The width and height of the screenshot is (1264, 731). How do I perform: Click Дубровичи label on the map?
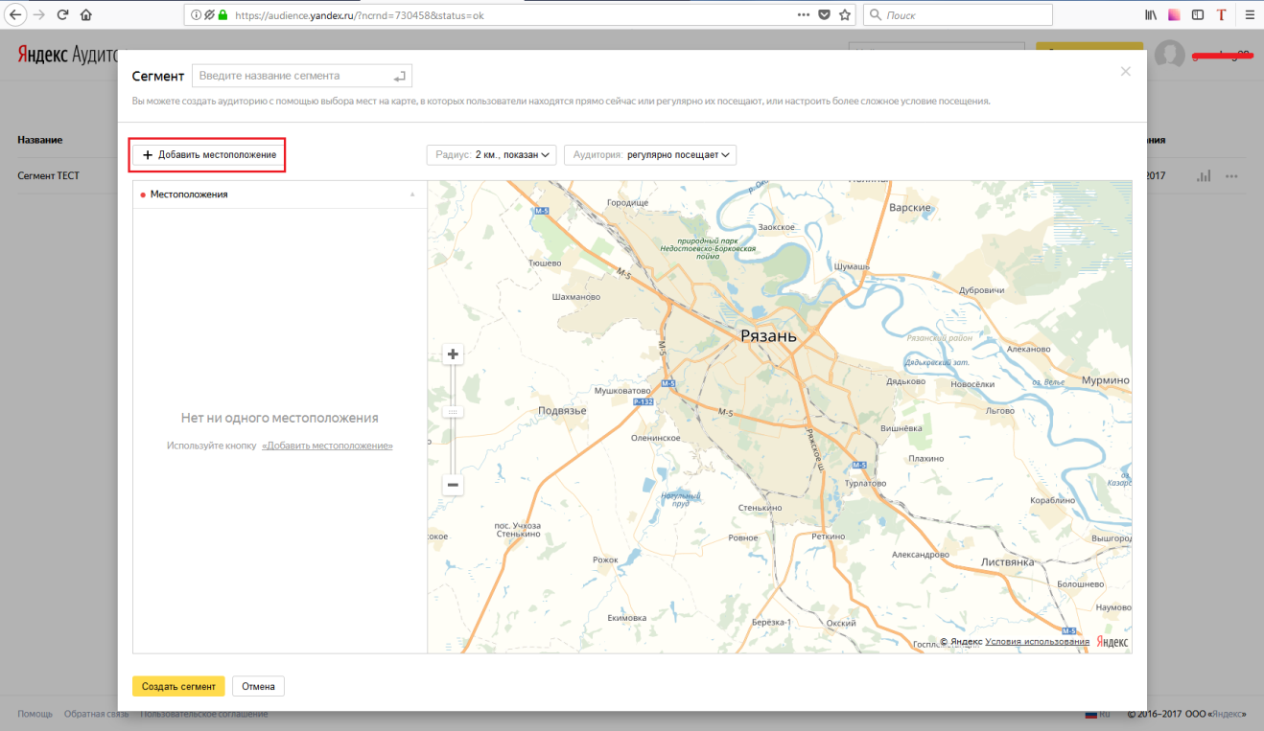click(x=981, y=289)
